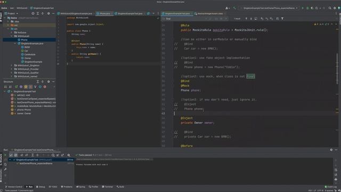This screenshot has height=192, width=341.
Task: Go to next occurrence arrow in Find bar
Action: point(251,19)
